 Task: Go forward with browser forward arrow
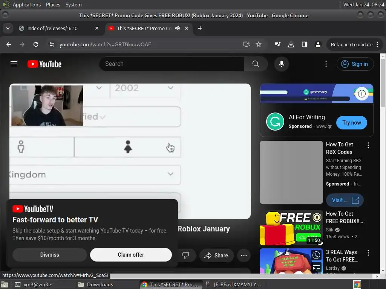click(22, 44)
